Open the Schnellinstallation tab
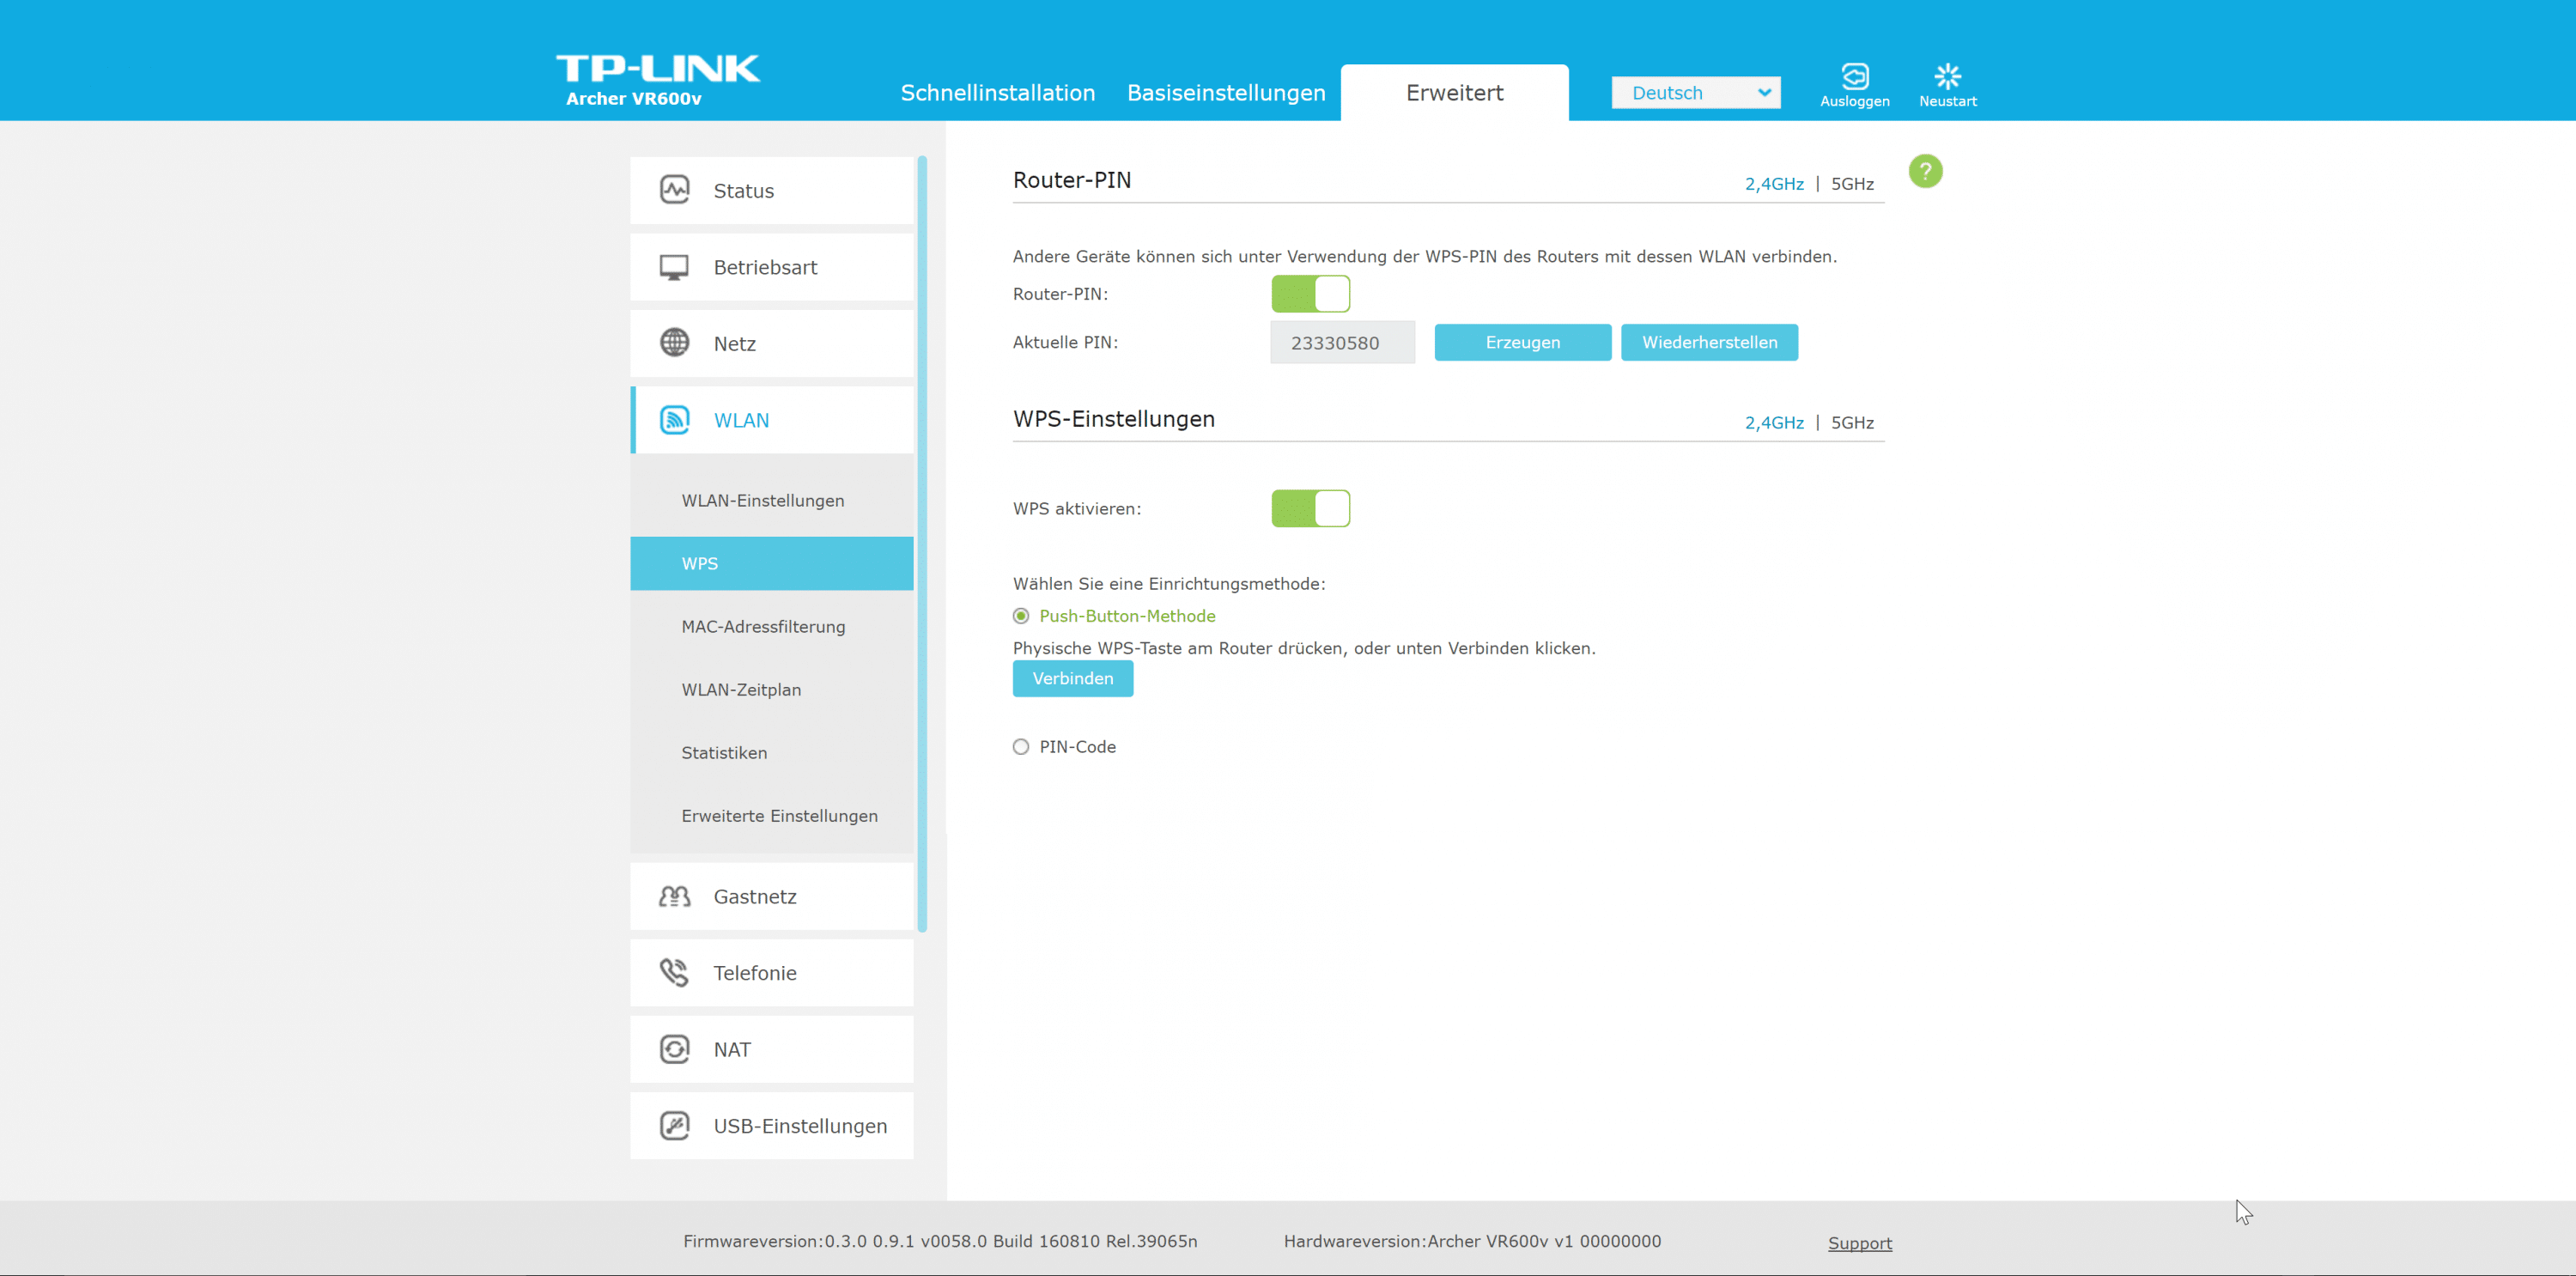The image size is (2576, 1276). click(997, 93)
